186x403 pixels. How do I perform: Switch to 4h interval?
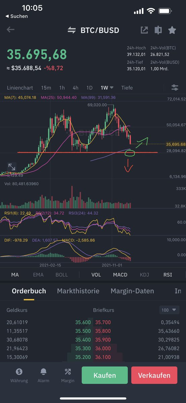(x=76, y=88)
